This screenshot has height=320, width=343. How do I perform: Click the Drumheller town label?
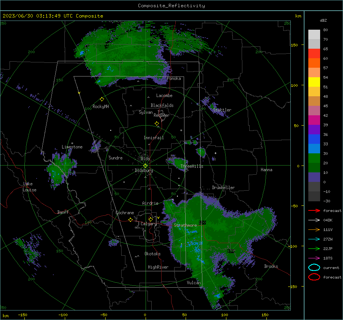223,188
